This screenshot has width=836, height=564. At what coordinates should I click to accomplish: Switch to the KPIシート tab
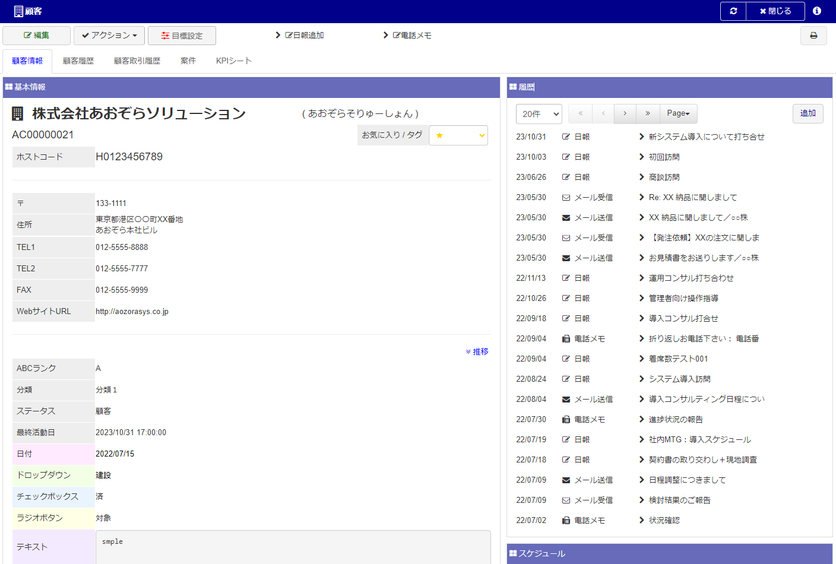234,61
